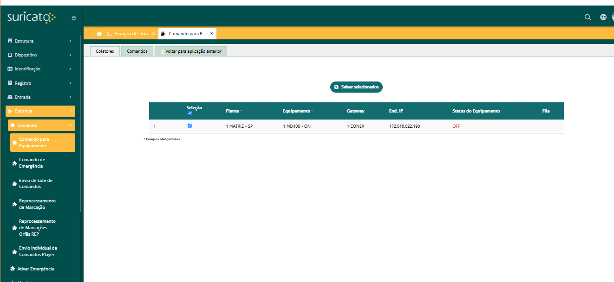Click puzzle icon beside Envio de Lote de Comandos
The height and width of the screenshot is (282, 614).
14,183
